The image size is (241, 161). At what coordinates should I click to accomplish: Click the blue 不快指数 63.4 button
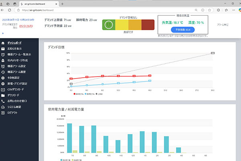tap(182, 29)
